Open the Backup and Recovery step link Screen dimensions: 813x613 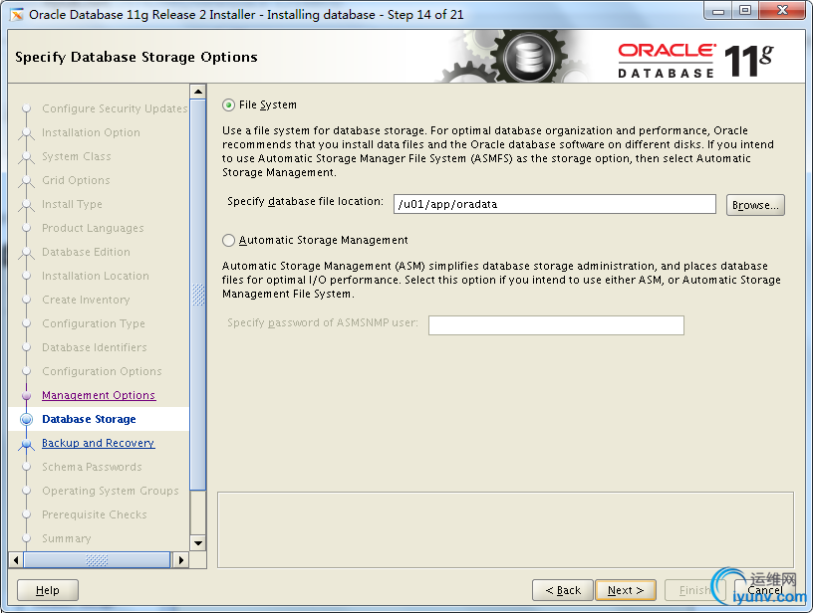[x=98, y=443]
